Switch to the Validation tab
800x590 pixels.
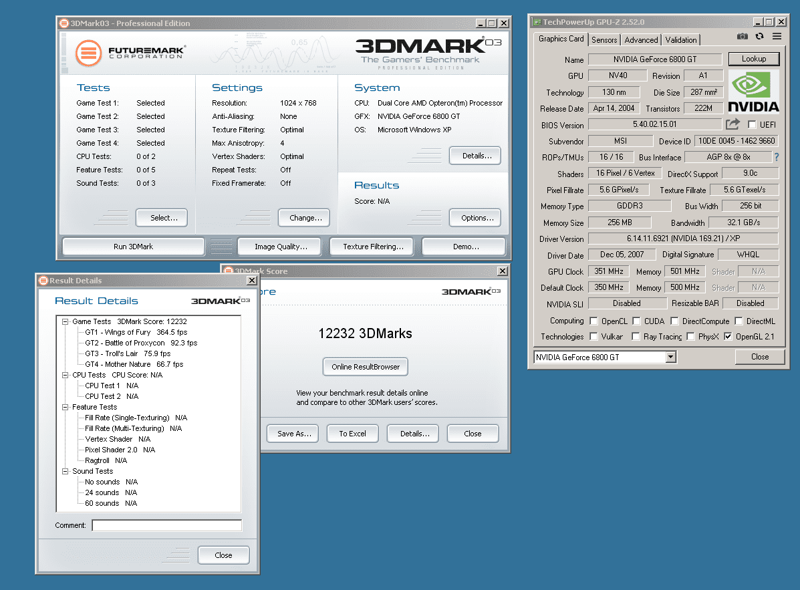(680, 40)
